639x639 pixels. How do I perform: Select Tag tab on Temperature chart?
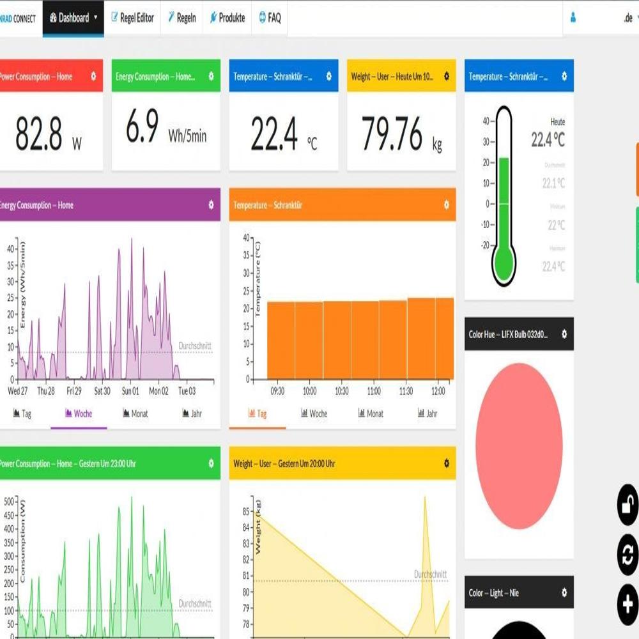tap(257, 413)
